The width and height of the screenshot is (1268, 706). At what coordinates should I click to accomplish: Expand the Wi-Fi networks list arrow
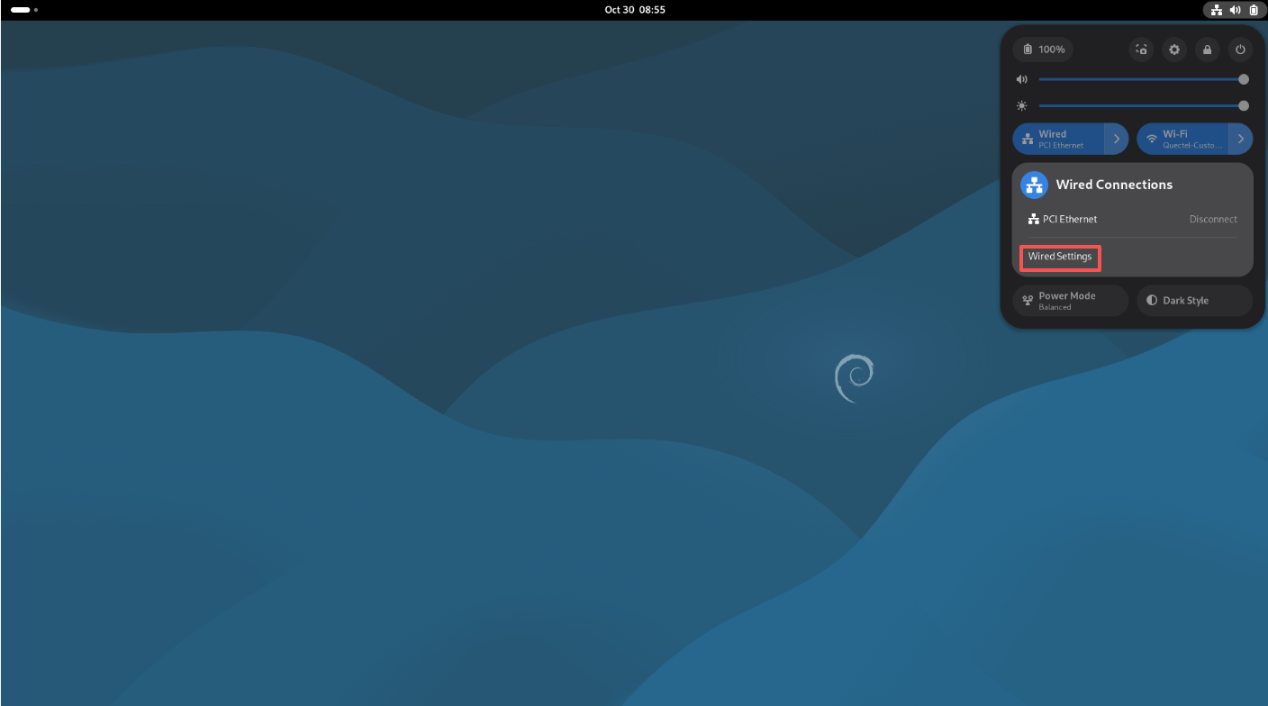click(x=1240, y=139)
